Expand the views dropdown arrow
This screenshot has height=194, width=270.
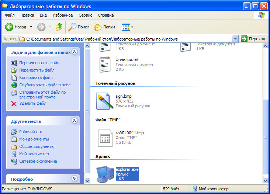[x=132, y=27]
